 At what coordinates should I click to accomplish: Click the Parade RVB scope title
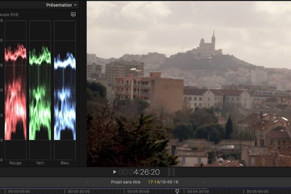tap(10, 15)
